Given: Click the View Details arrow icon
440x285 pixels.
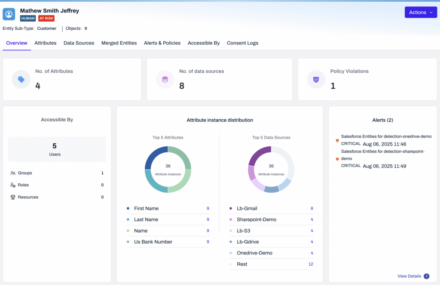Looking at the screenshot, I should [x=426, y=276].
